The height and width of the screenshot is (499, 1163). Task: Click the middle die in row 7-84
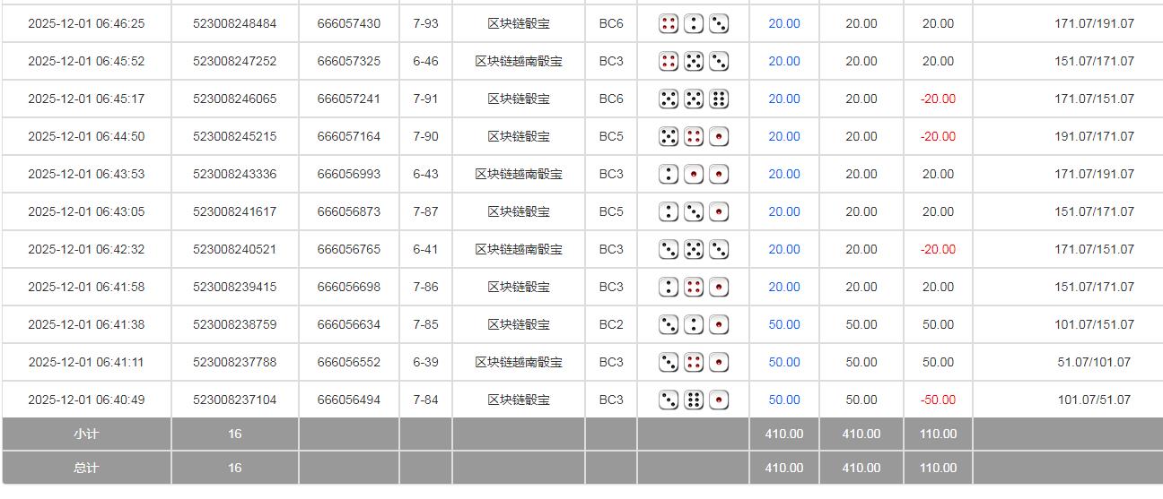694,400
